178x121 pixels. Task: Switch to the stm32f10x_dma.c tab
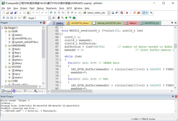pyautogui.click(x=78, y=23)
